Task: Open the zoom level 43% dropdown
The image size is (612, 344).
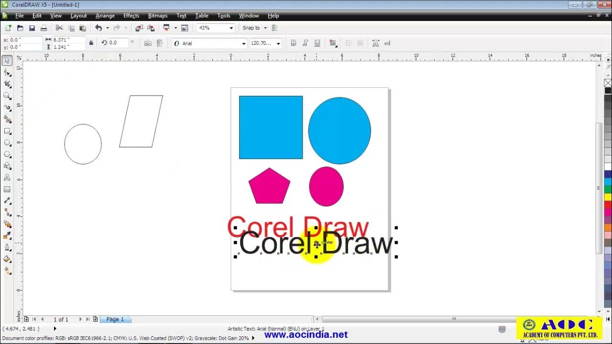Action: [231, 28]
